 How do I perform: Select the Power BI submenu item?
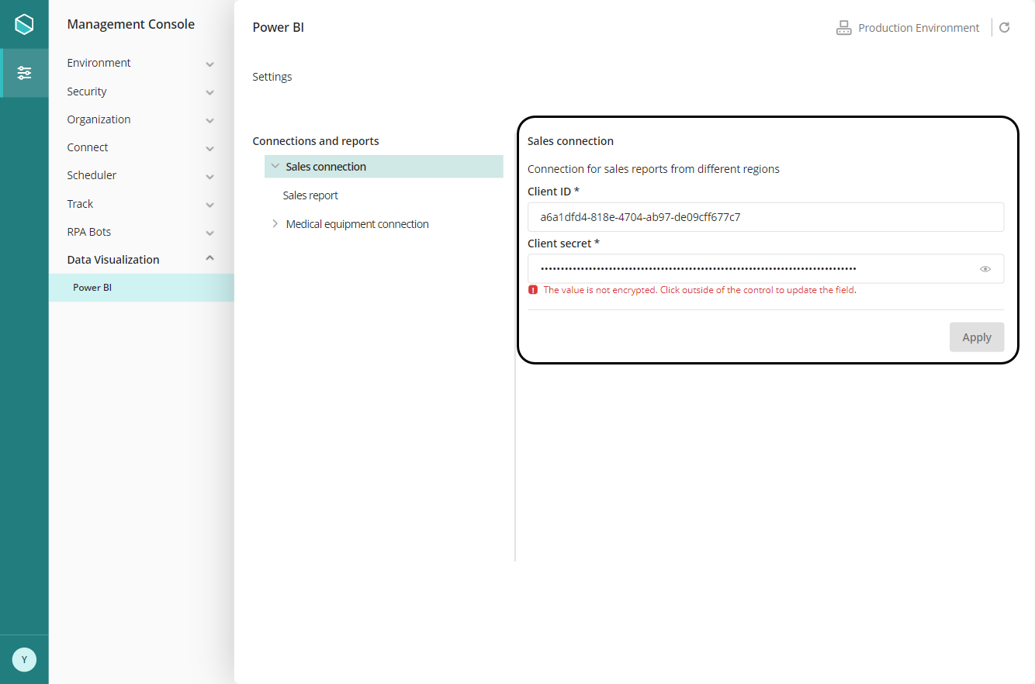(141, 288)
